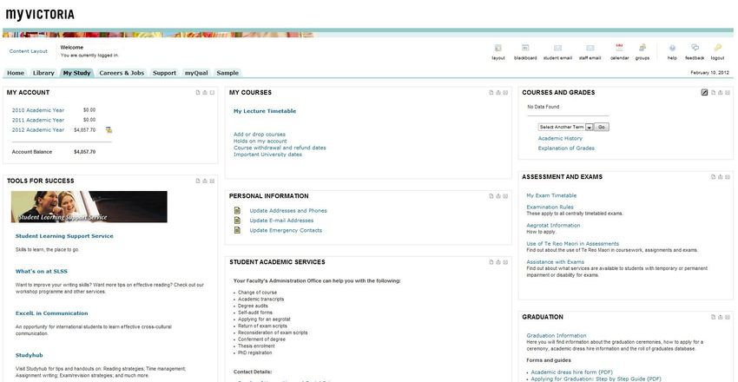738x382 pixels.
Task: Open Academic dress hire form PDF link
Action: (x=572, y=372)
